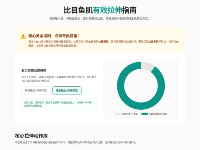The image size is (200, 150).
Task: Click the description beginning 本区域包含了三种最有效的
Action: click(76, 142)
